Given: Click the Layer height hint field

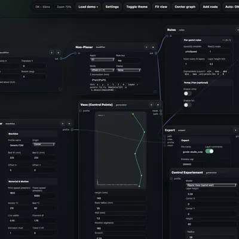Looking at the screenshot, I should [x=219, y=64].
